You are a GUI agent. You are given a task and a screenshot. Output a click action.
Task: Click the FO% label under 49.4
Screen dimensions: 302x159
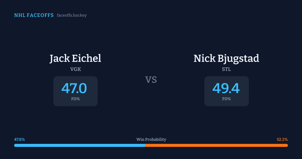[226, 99]
